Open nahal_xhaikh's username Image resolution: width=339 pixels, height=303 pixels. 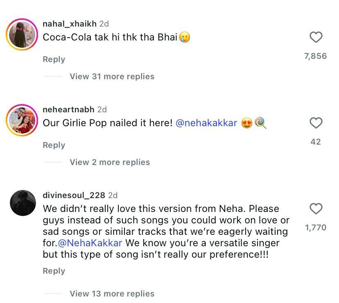point(69,24)
